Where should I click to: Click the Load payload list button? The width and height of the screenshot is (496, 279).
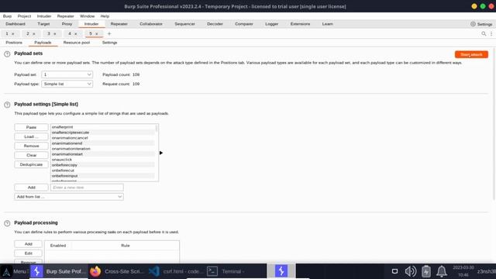click(x=31, y=136)
